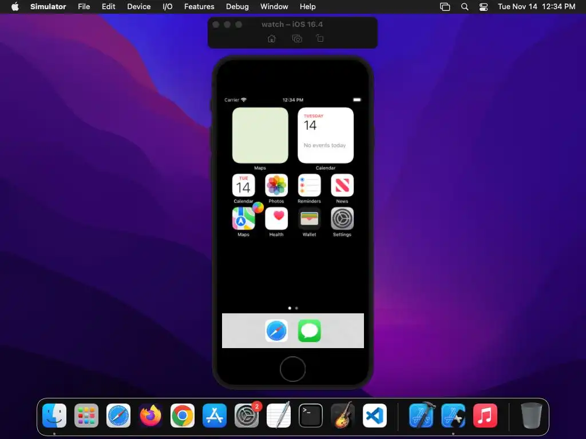
Task: Open the Health app
Action: point(276,218)
